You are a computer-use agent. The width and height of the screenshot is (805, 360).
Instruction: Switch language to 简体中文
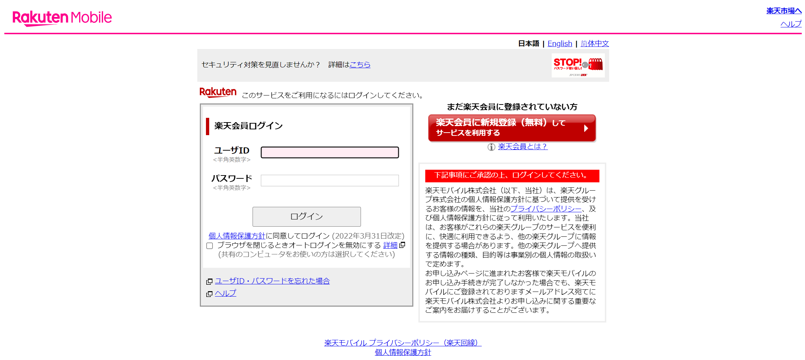coord(595,44)
